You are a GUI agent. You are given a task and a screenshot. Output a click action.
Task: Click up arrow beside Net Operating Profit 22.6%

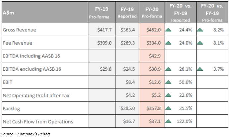coord(168,95)
